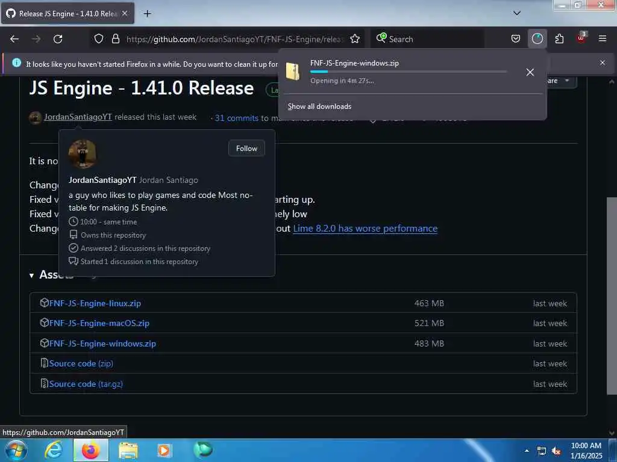Viewport: 617px width, 462px height.
Task: Show hidden system tray icons
Action: pyautogui.click(x=527, y=451)
